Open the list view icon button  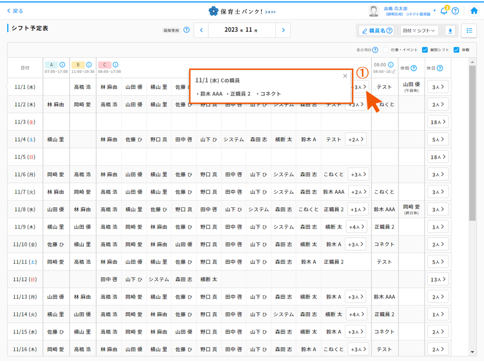pyautogui.click(x=469, y=31)
